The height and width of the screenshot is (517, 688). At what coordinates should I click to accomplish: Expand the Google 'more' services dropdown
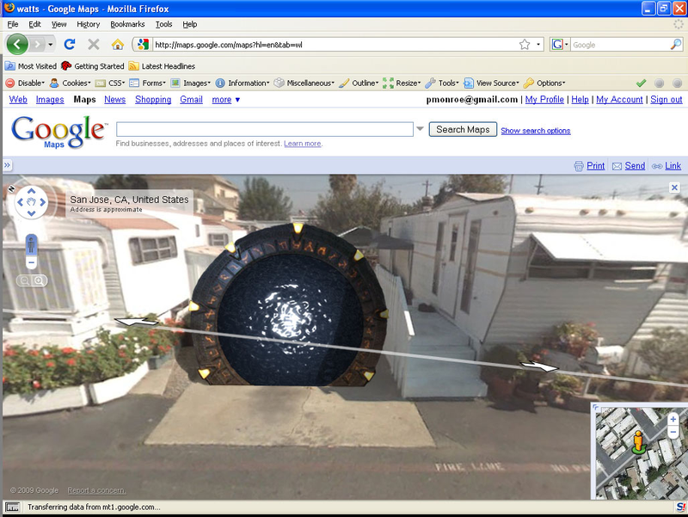225,100
